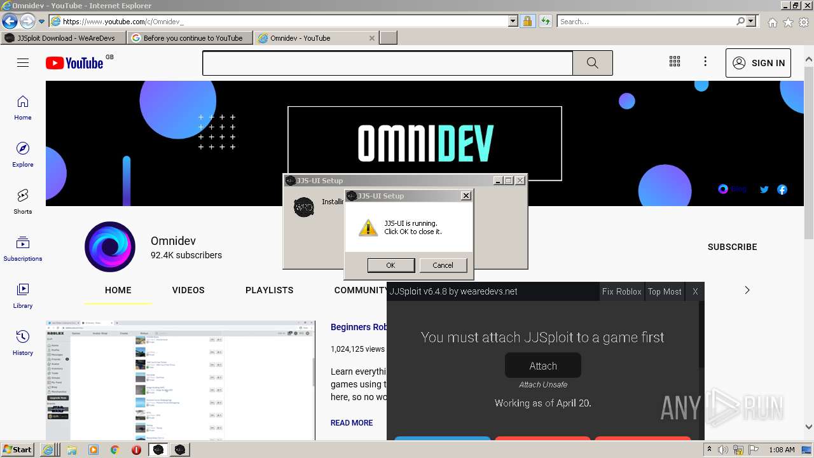Open the Internet Explorer favorites star

click(x=788, y=22)
